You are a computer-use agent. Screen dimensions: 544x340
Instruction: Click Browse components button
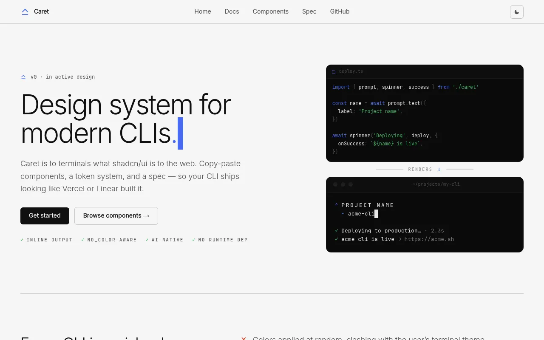pos(116,216)
